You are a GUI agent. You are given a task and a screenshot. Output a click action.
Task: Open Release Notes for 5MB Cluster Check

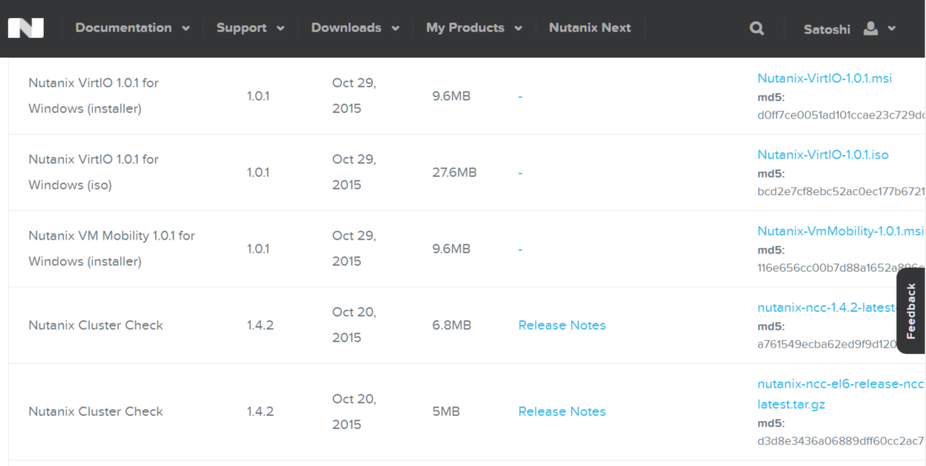tap(561, 412)
